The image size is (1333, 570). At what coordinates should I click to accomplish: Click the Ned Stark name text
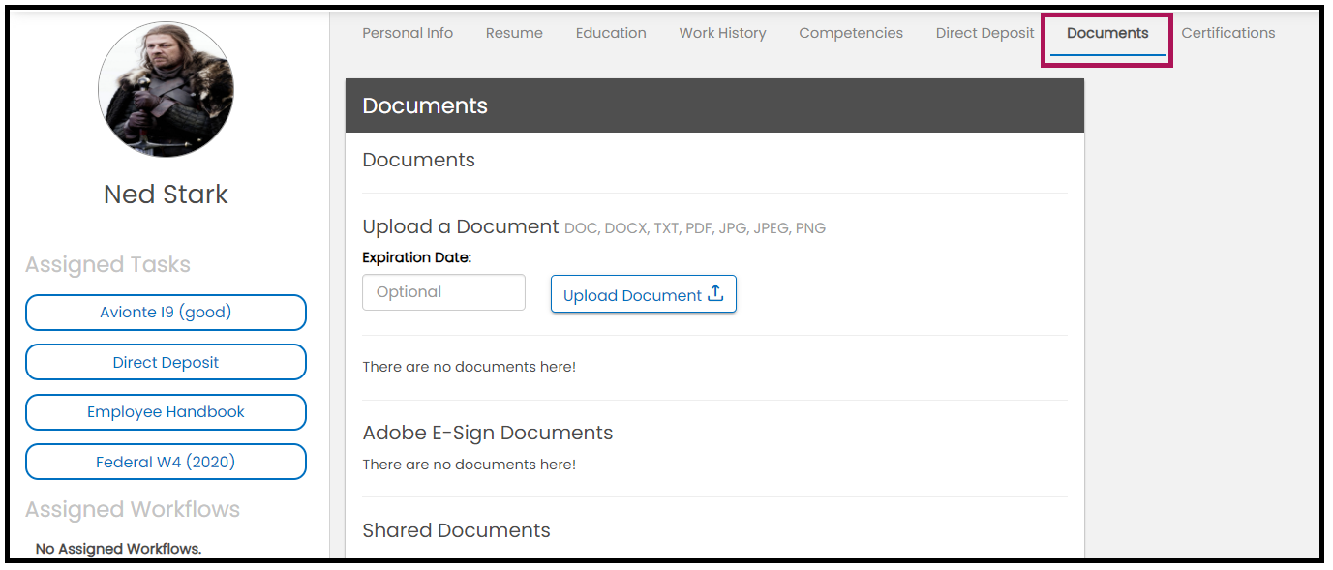(x=166, y=195)
